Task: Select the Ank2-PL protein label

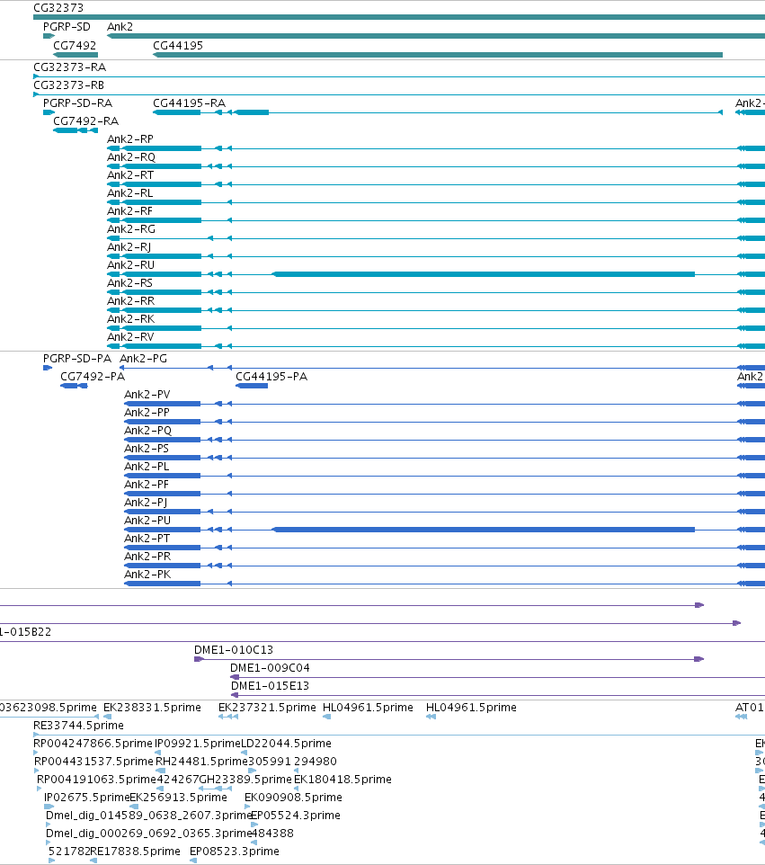Action: click(147, 467)
